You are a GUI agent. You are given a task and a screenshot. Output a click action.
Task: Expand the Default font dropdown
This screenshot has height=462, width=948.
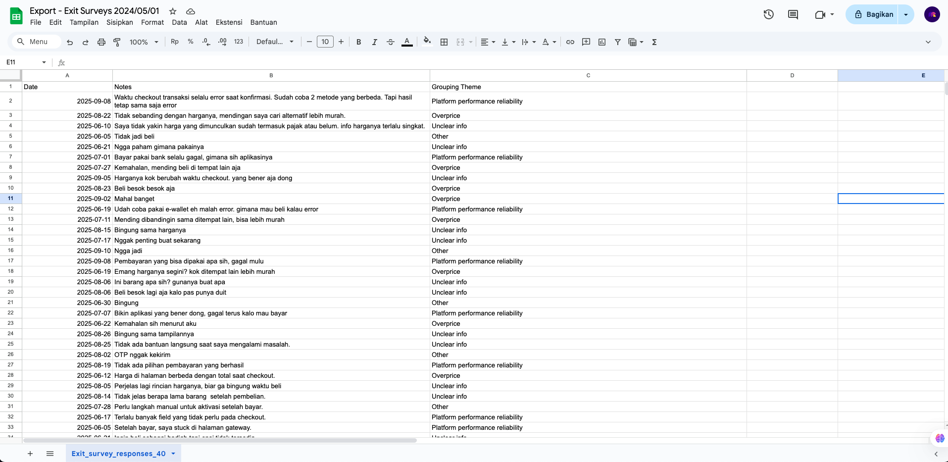pyautogui.click(x=275, y=42)
